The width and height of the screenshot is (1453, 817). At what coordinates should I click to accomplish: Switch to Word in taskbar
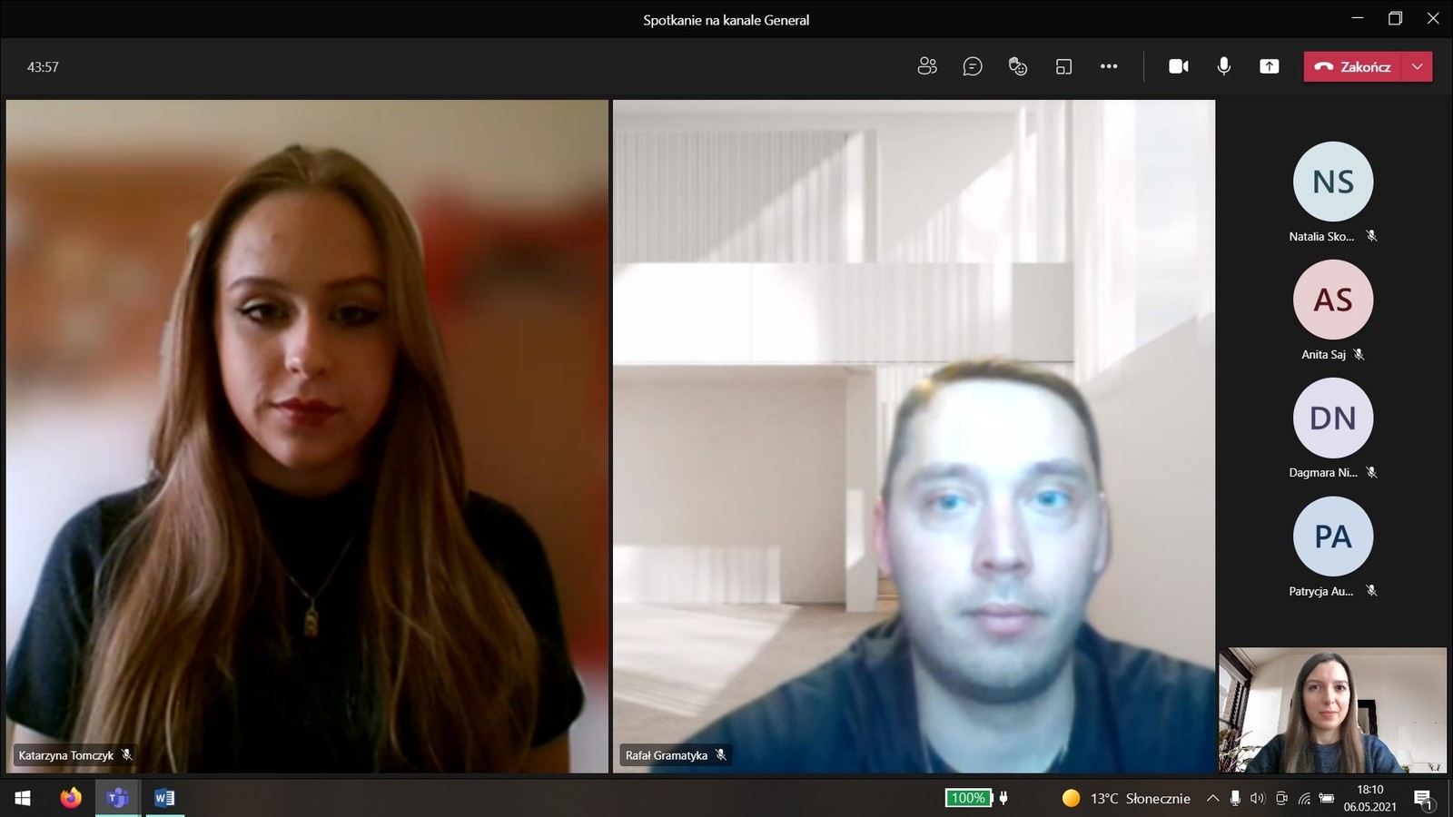point(164,798)
